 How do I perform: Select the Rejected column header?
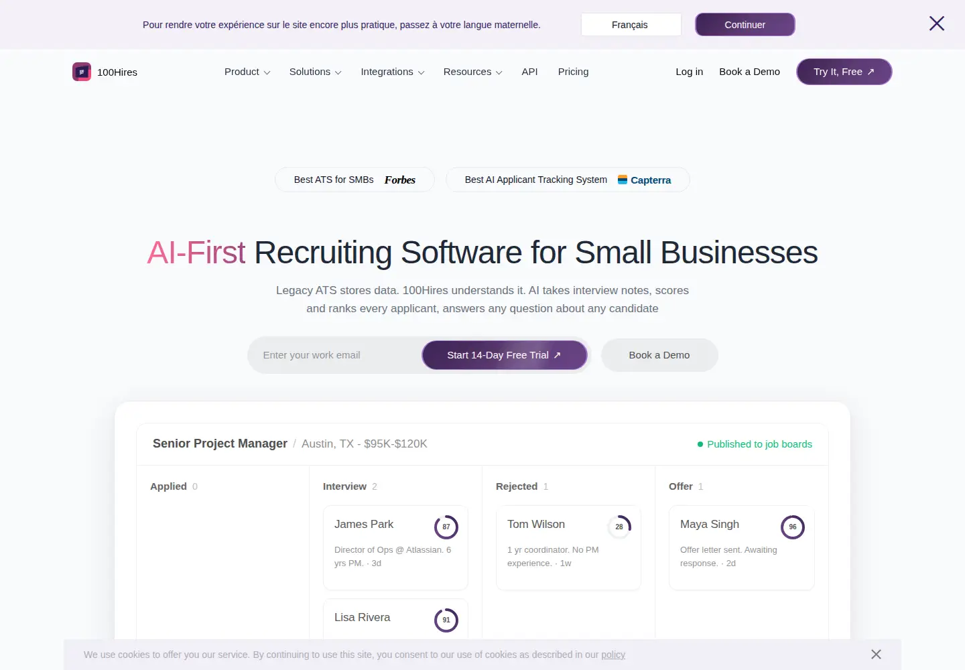point(517,486)
